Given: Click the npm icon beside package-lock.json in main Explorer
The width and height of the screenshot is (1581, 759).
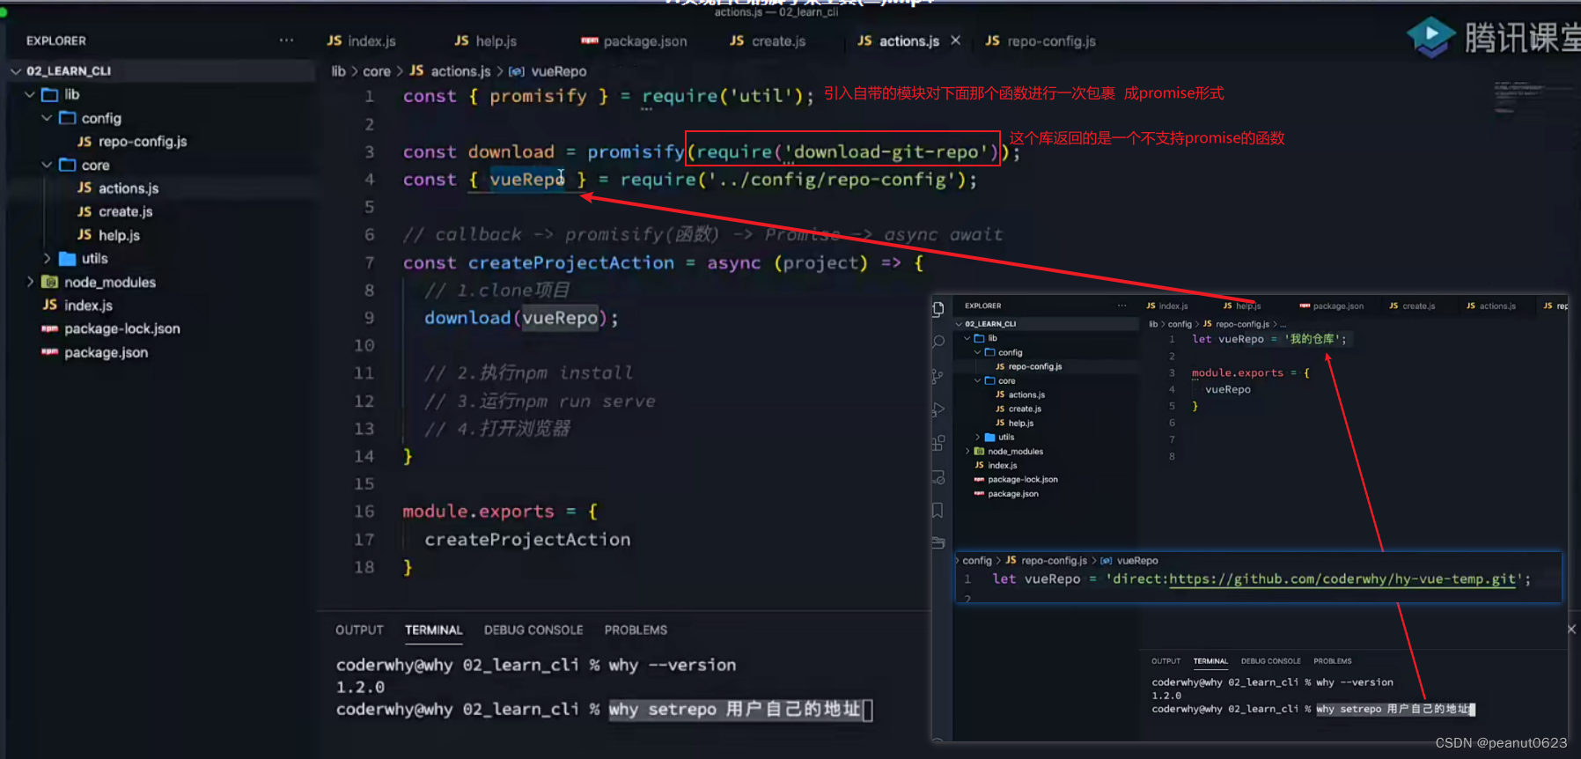Looking at the screenshot, I should 50,328.
